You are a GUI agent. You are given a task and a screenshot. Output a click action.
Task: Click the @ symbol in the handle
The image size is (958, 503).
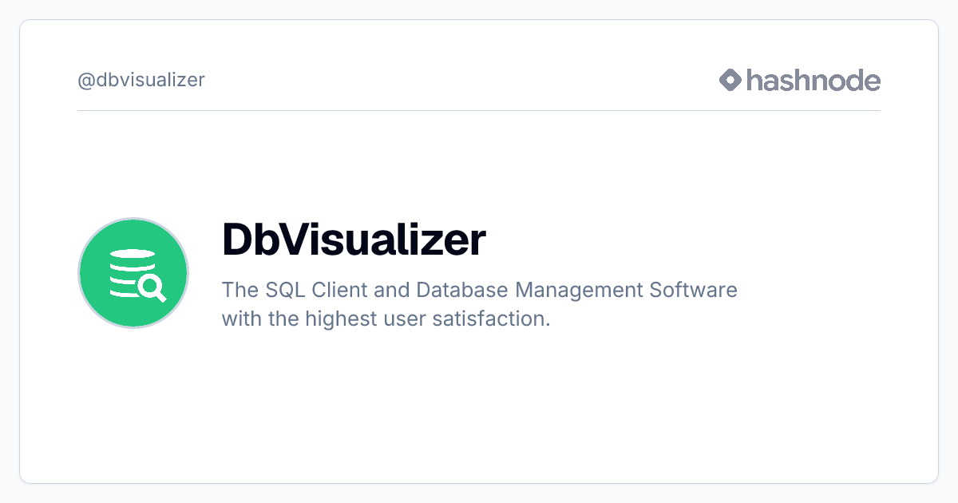[85, 81]
